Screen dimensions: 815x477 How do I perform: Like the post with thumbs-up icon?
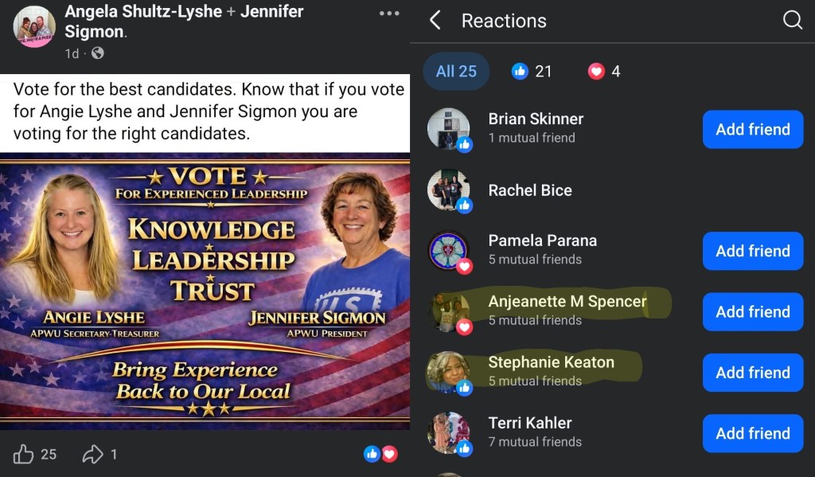(x=23, y=454)
